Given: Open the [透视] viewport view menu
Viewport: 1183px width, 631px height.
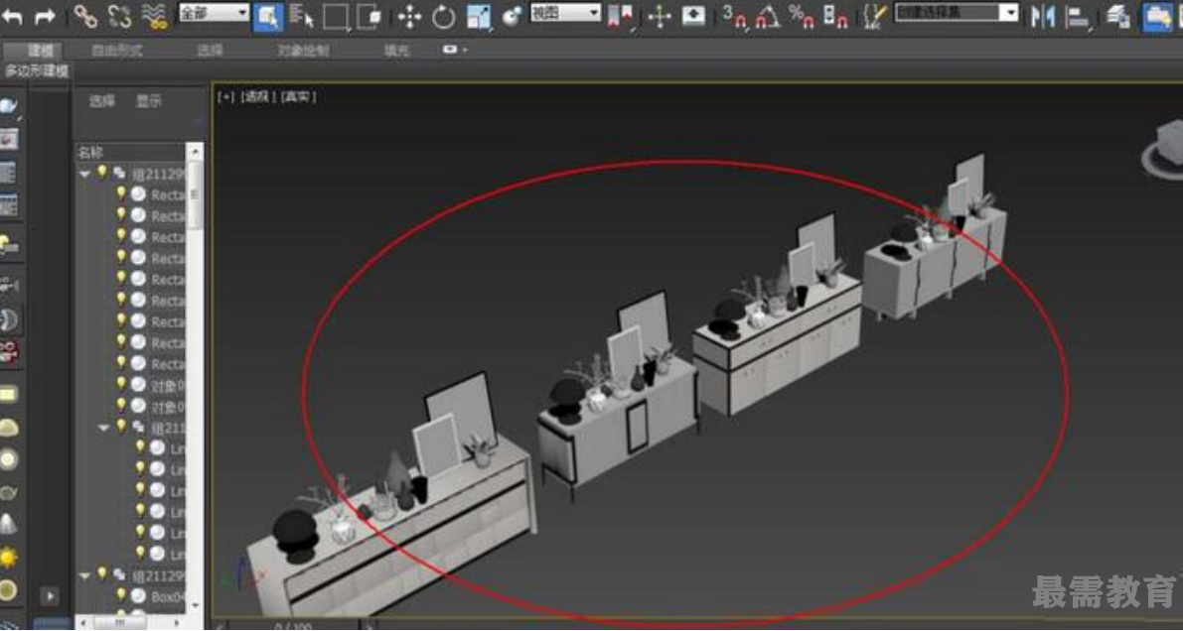Looking at the screenshot, I should [257, 96].
